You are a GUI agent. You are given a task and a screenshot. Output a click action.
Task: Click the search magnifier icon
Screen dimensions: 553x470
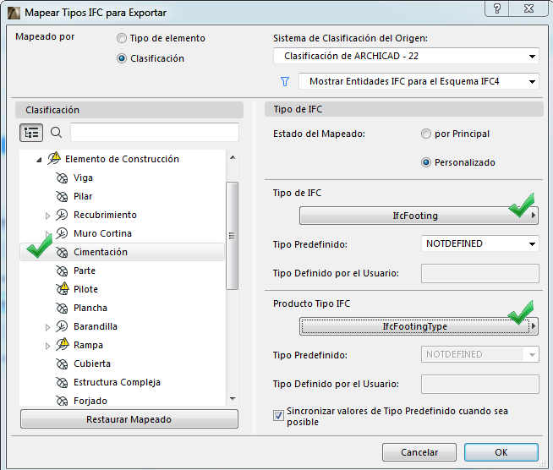(57, 133)
